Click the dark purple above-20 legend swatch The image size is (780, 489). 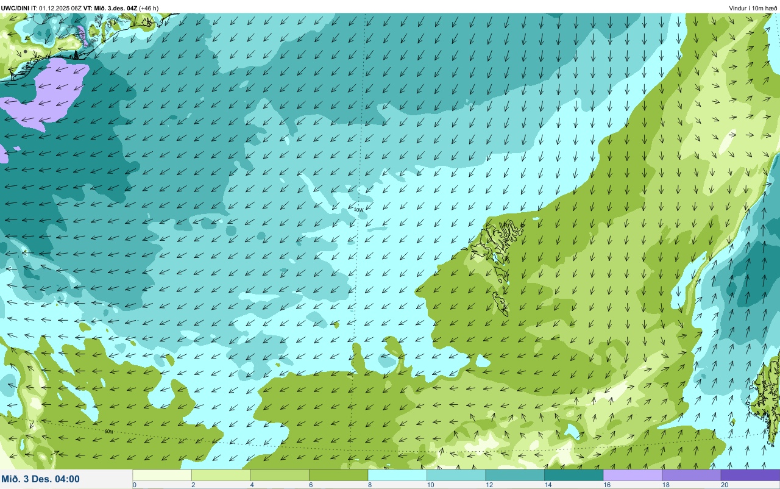click(750, 475)
